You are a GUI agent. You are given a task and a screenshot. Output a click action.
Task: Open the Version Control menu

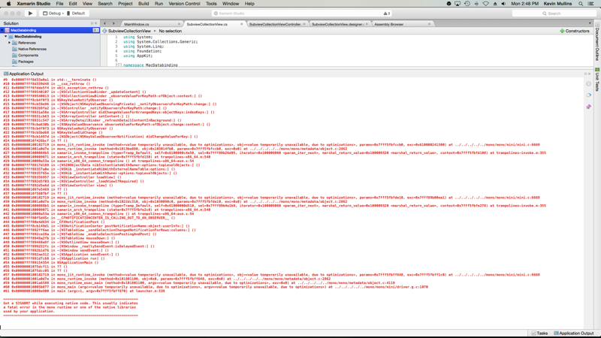click(x=184, y=4)
